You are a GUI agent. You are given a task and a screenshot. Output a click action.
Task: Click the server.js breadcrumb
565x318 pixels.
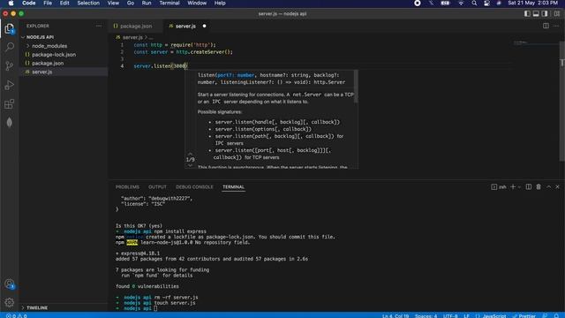[132, 37]
